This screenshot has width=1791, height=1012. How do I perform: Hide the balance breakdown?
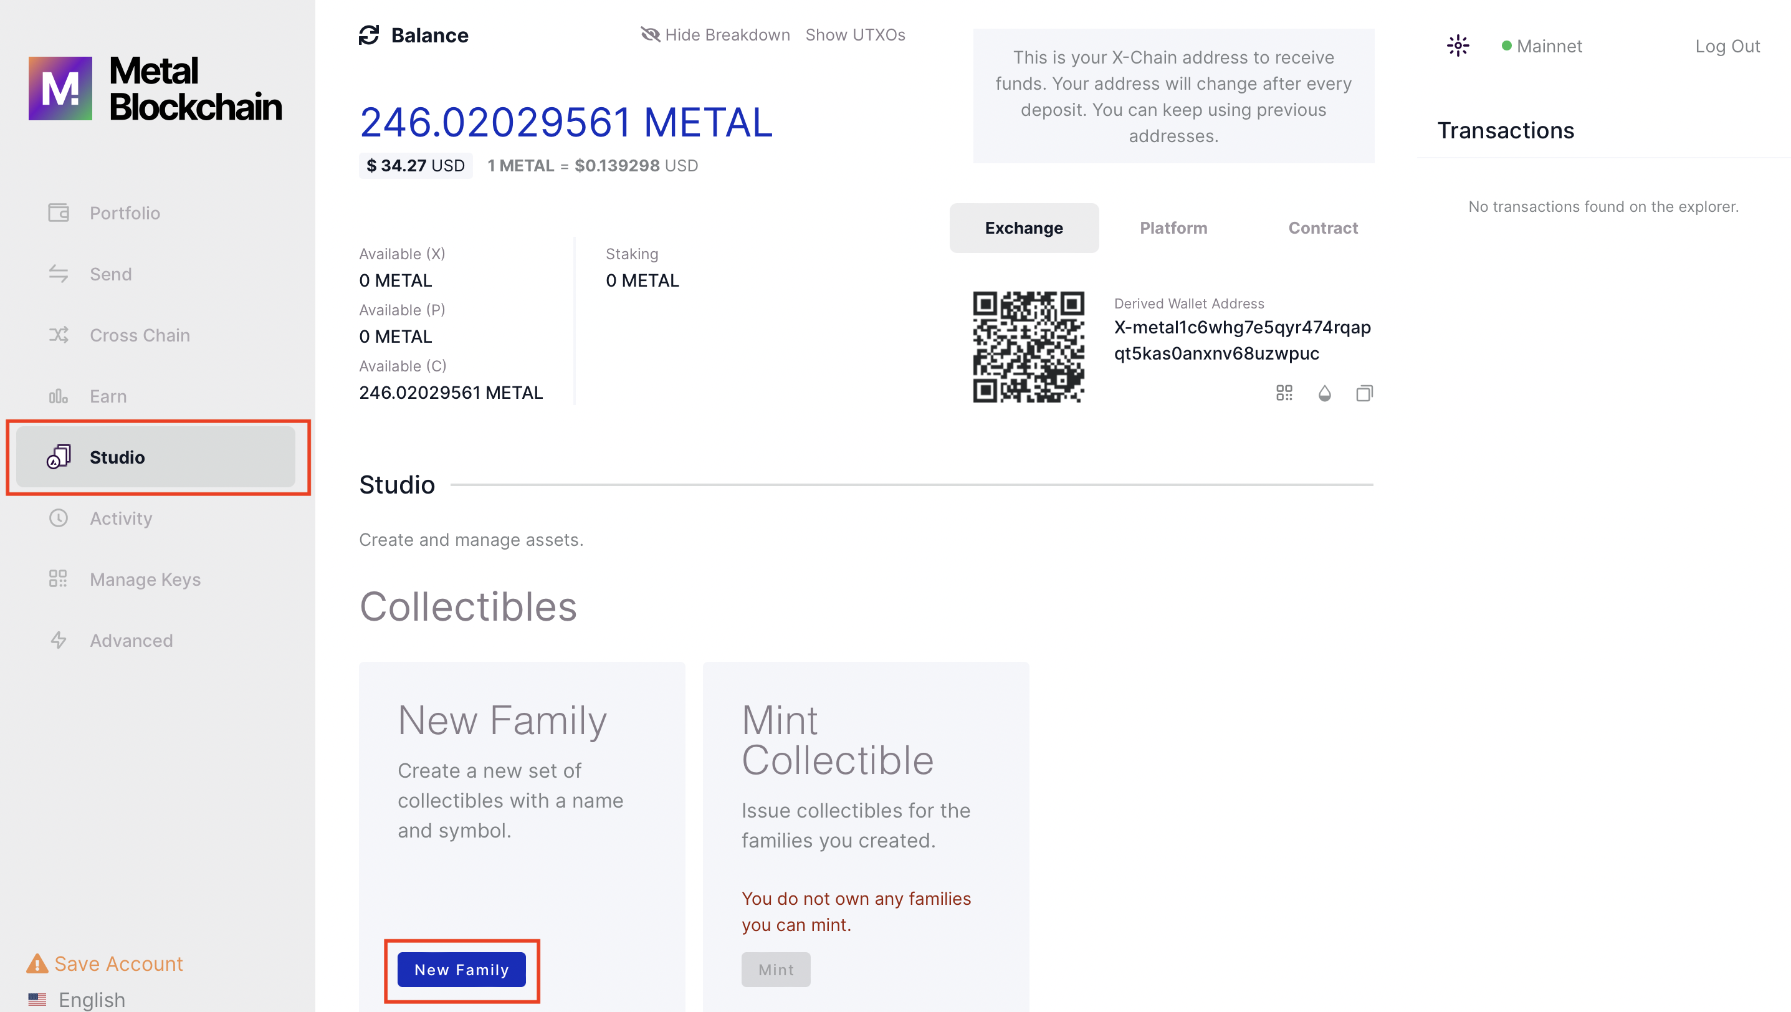click(x=715, y=35)
